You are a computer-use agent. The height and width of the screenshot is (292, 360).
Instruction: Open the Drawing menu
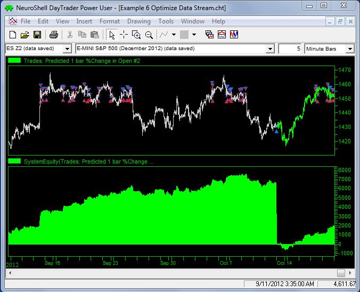point(139,21)
